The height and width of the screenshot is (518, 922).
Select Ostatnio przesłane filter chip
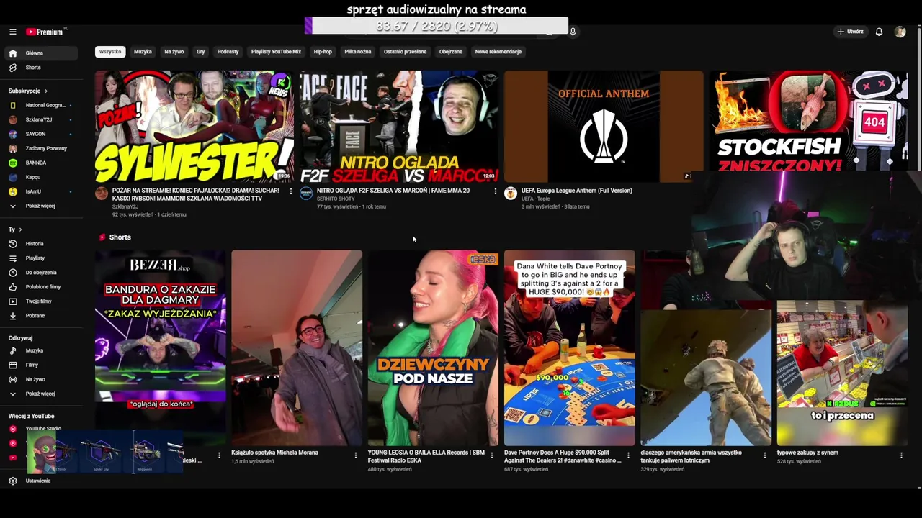coord(405,52)
